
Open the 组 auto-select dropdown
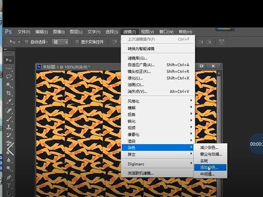tap(60, 42)
